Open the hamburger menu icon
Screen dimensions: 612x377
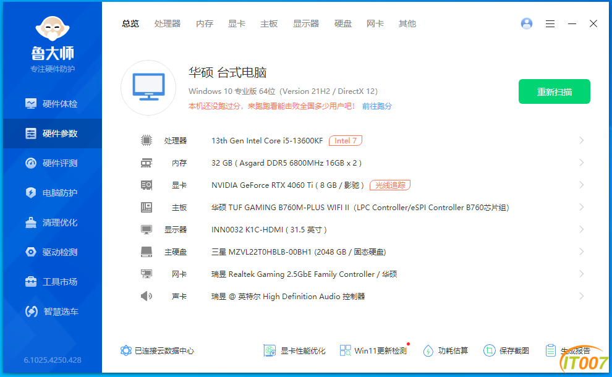(x=550, y=24)
